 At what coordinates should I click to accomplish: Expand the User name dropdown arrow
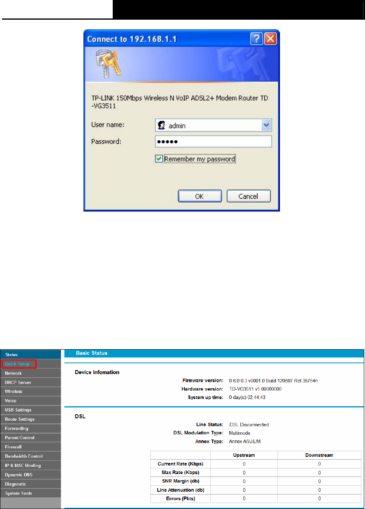[x=266, y=125]
